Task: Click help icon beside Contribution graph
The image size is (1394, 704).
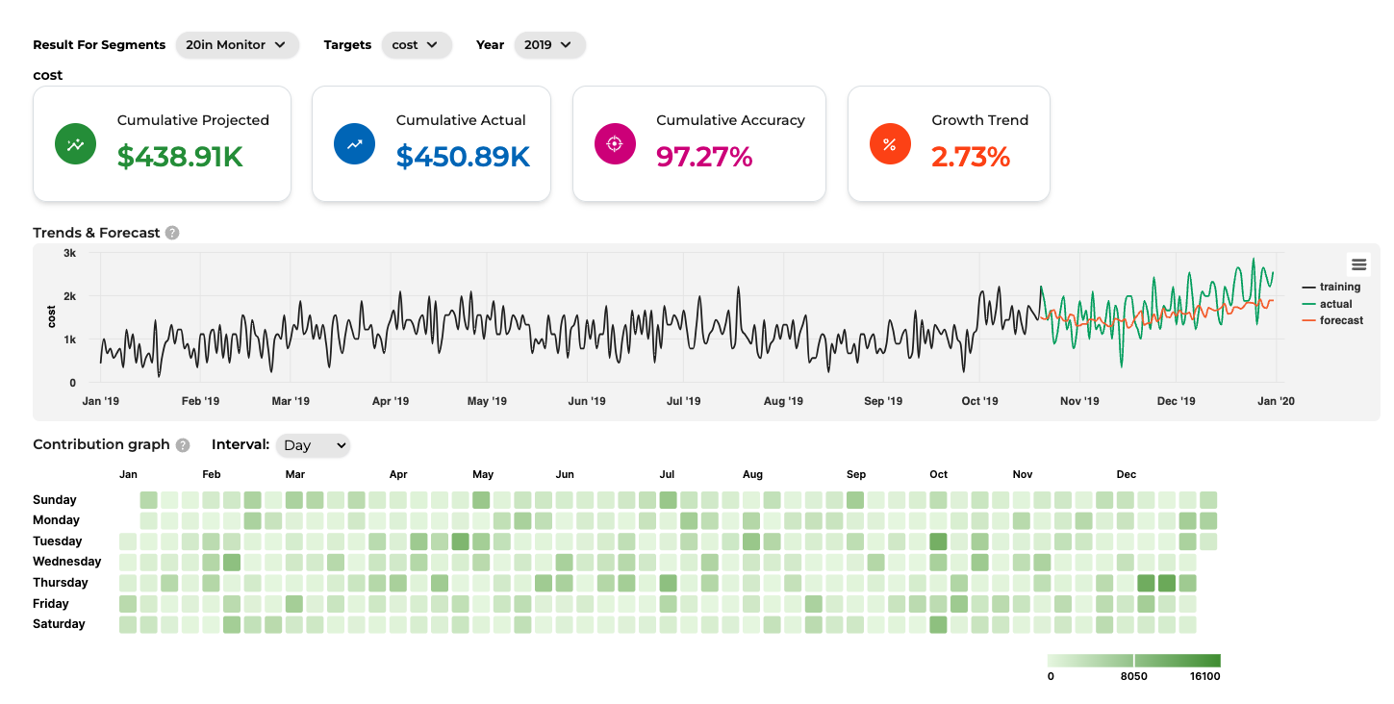Action: click(x=183, y=445)
